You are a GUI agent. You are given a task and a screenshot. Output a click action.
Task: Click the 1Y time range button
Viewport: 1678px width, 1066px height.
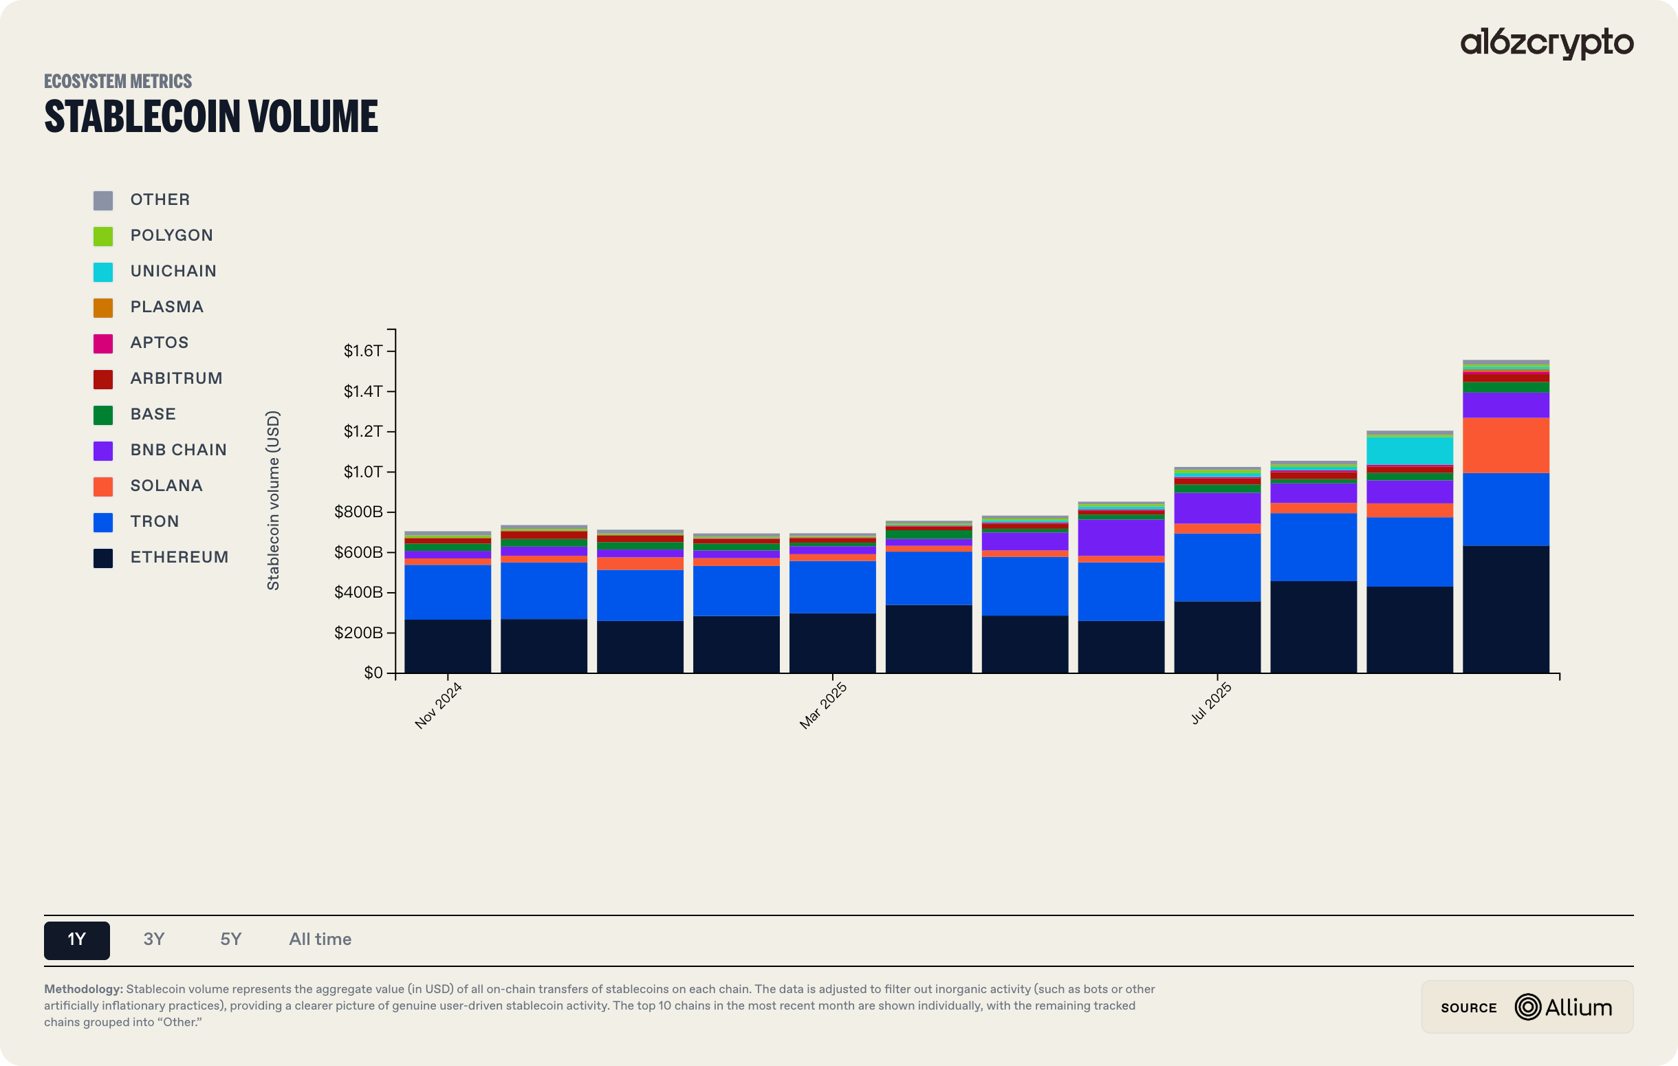coord(76,940)
